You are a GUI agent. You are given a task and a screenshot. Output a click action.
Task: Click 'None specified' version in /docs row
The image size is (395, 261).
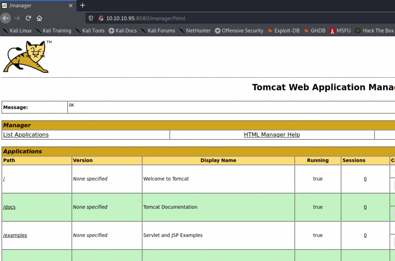coord(90,207)
